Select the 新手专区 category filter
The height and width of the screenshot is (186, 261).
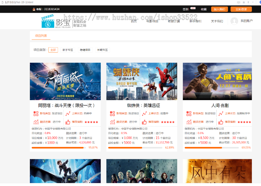click(68, 50)
